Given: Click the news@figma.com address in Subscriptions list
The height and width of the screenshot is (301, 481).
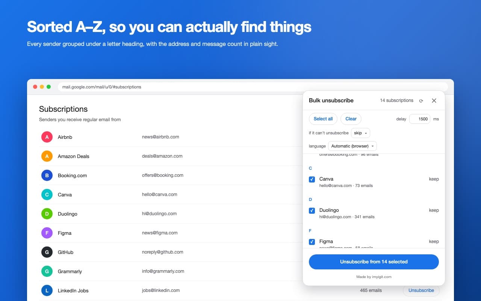Looking at the screenshot, I should (160, 233).
